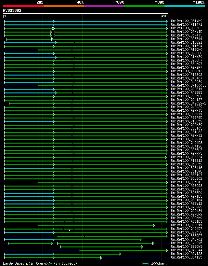
Task: Open hit UniRef100_A1BQH0
Action: [187, 49]
